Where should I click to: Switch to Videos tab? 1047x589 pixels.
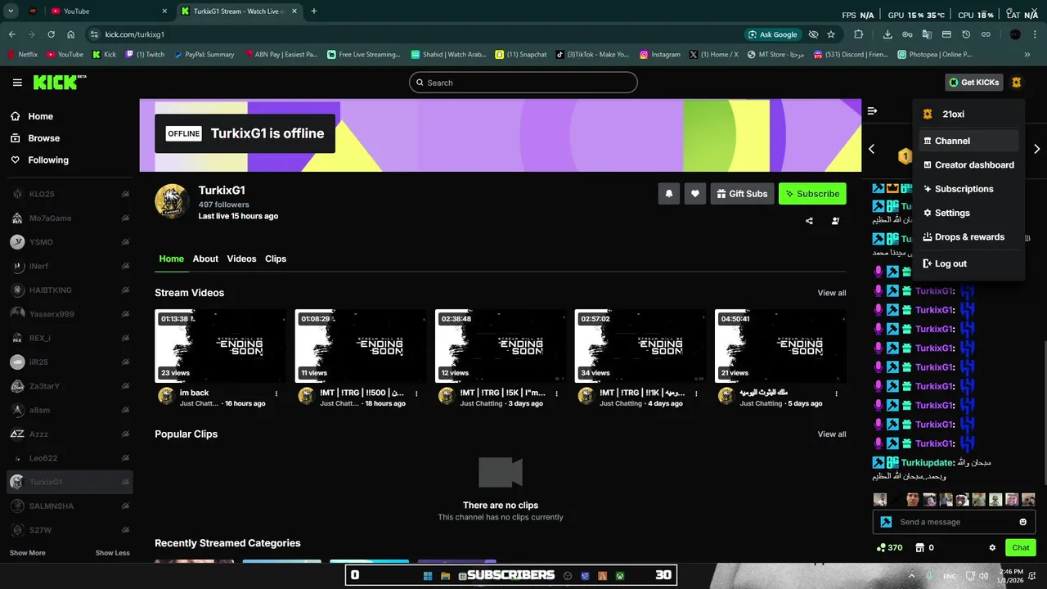point(241,259)
